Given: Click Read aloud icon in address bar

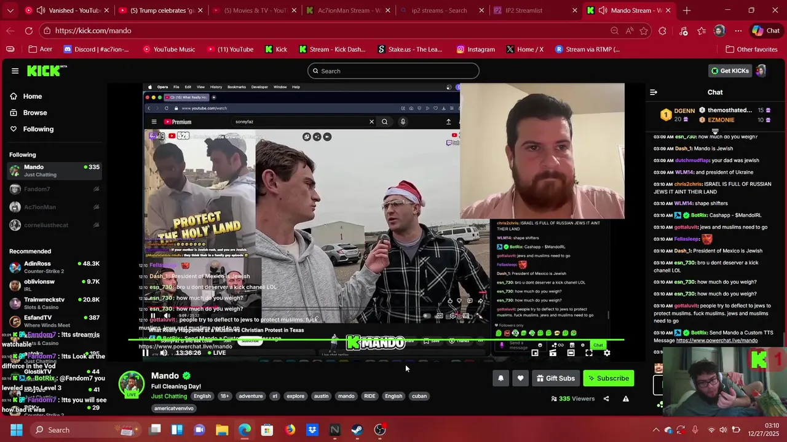Looking at the screenshot, I should tap(629, 31).
